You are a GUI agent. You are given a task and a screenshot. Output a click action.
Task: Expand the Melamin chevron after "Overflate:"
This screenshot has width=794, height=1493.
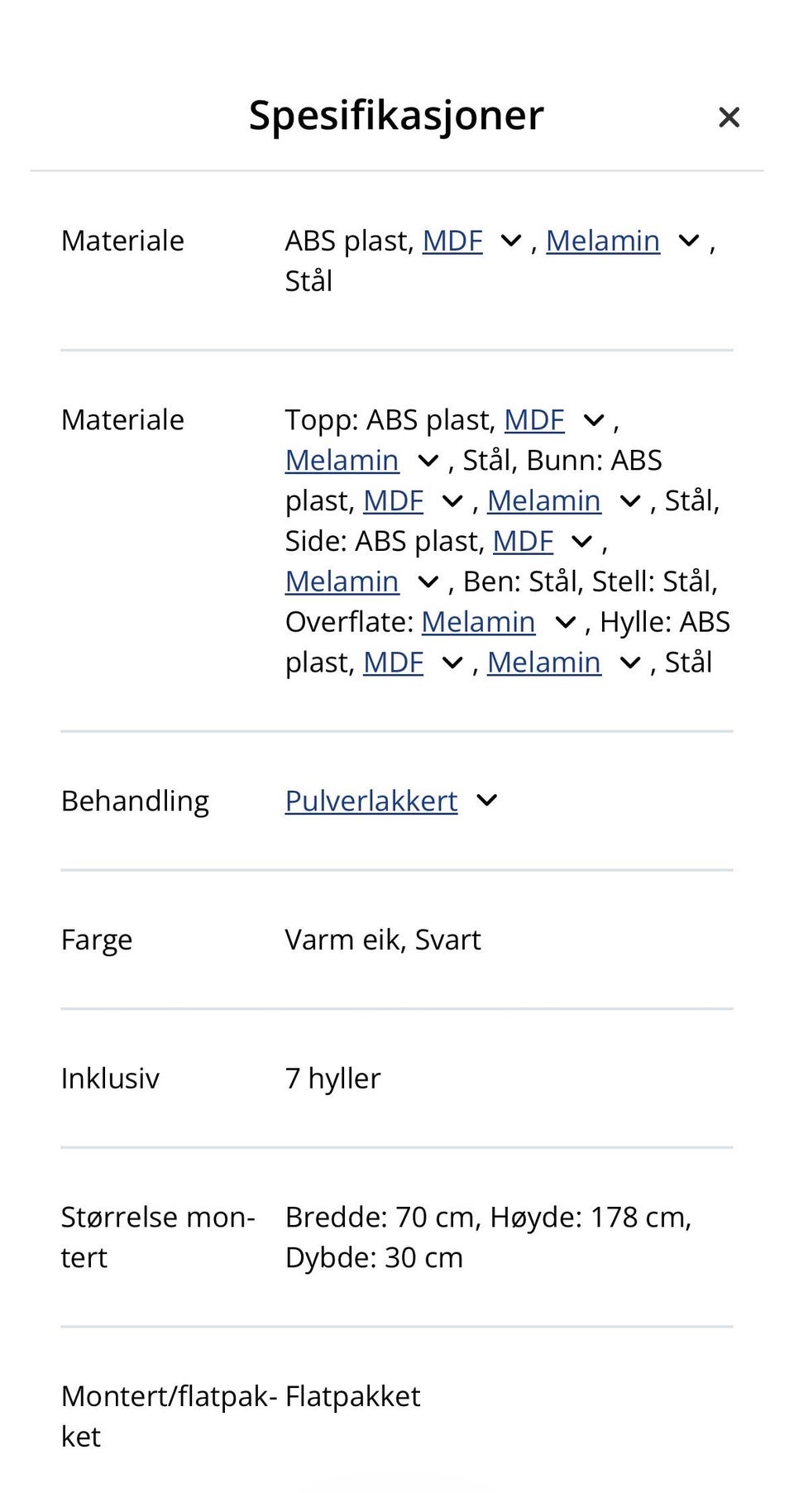click(566, 621)
